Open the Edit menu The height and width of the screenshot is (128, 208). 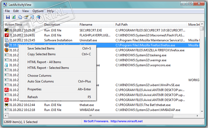point(16,11)
